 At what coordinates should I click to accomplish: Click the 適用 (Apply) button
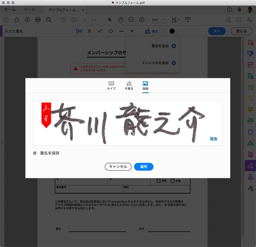click(x=144, y=167)
